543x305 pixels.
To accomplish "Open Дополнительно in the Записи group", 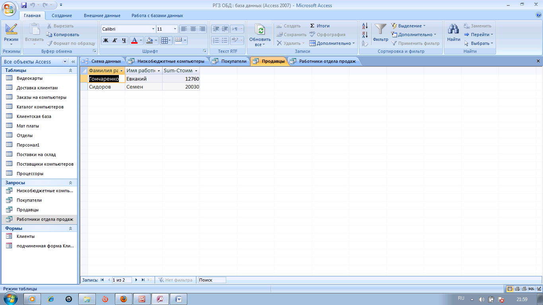I will pos(332,43).
